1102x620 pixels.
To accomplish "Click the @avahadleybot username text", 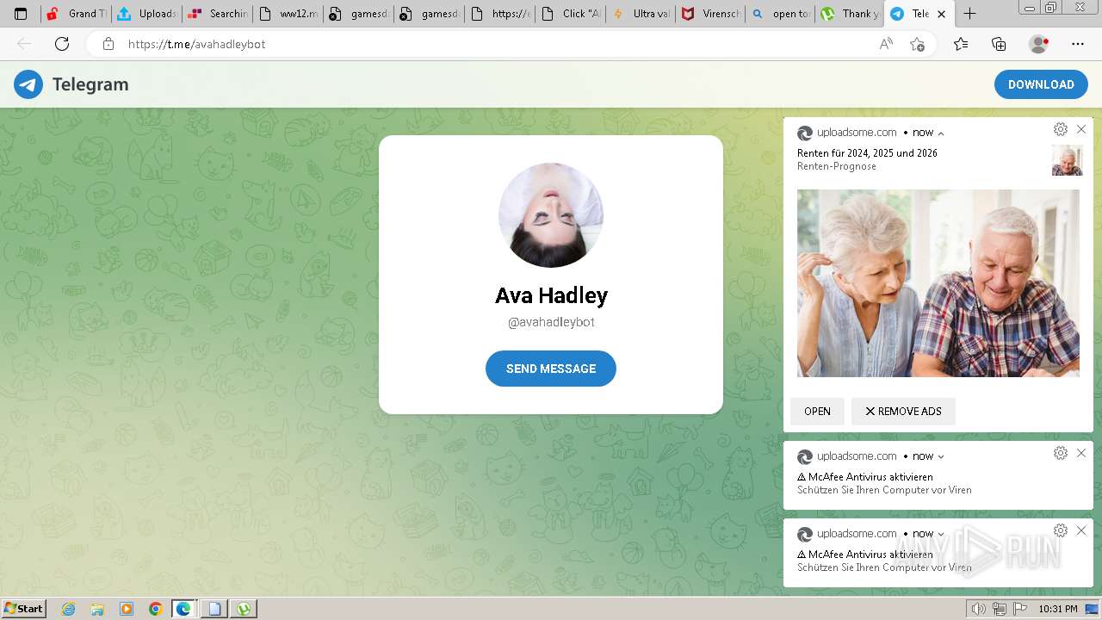I will 551,322.
